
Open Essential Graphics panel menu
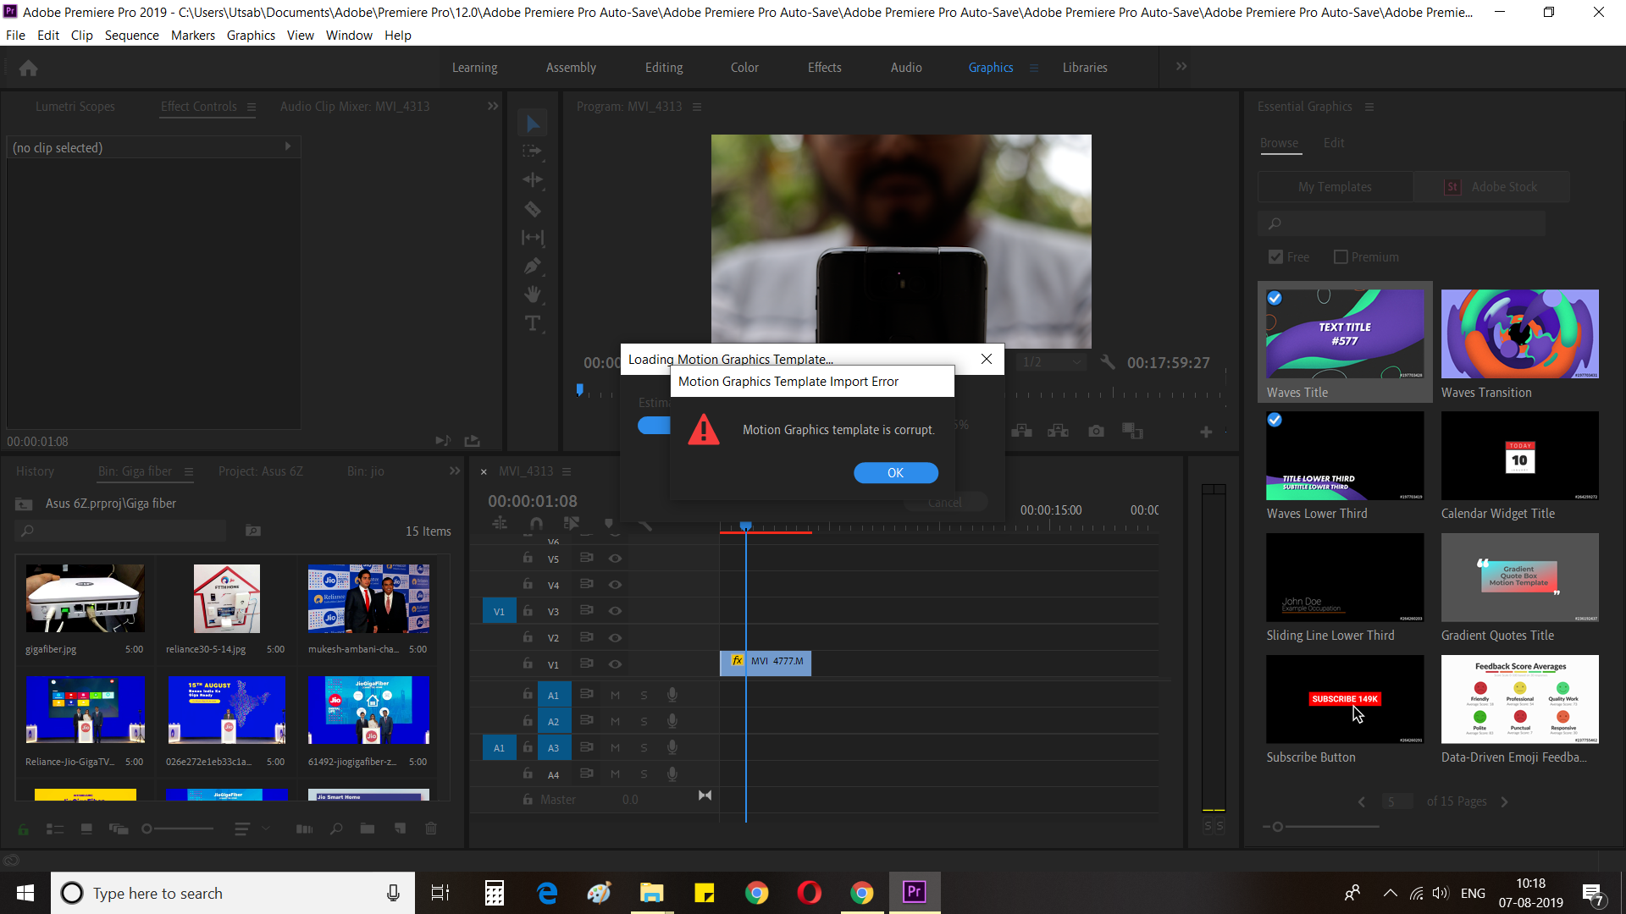click(x=1369, y=107)
